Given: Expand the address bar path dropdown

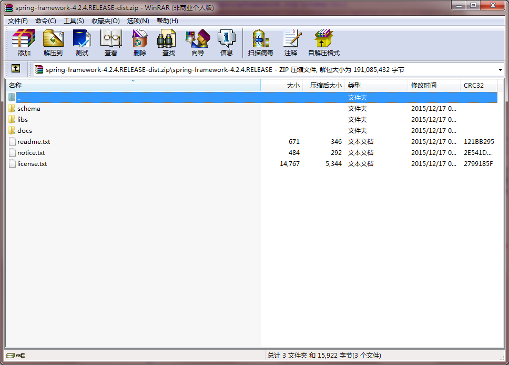Looking at the screenshot, I should (500, 70).
